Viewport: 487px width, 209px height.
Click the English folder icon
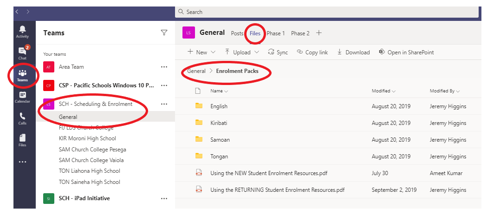(199, 106)
